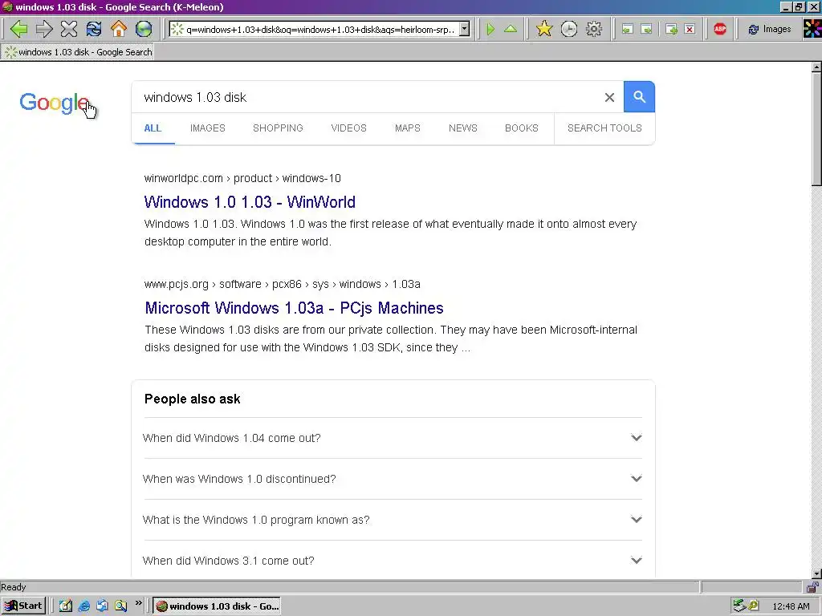Image resolution: width=822 pixels, height=616 pixels.
Task: Click the red ABP Adblock icon
Action: pyautogui.click(x=720, y=29)
